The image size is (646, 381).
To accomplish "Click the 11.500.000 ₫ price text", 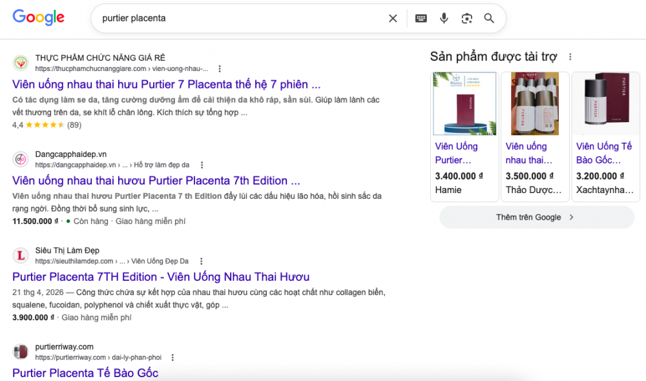I will 36,221.
